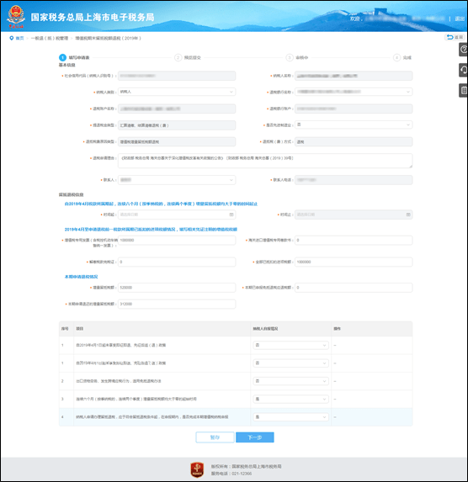
Task: Open dropdown for row 2 出口货物劳务 declaration
Action: click(x=290, y=381)
